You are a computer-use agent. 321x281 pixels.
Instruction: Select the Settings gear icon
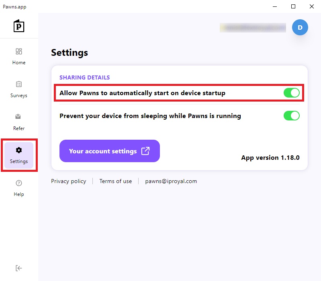click(19, 150)
